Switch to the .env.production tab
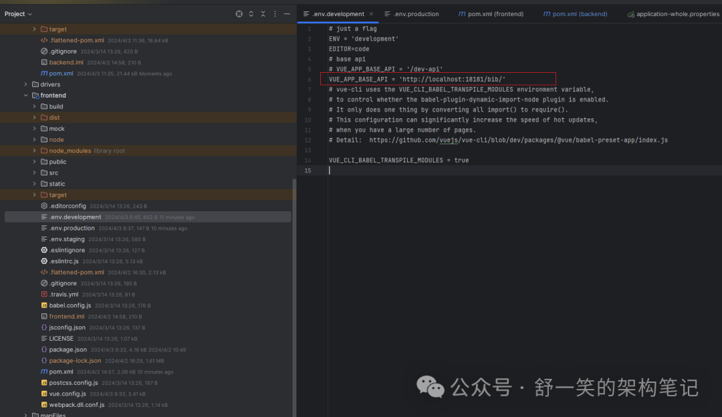This screenshot has height=417, width=722. pyautogui.click(x=412, y=14)
